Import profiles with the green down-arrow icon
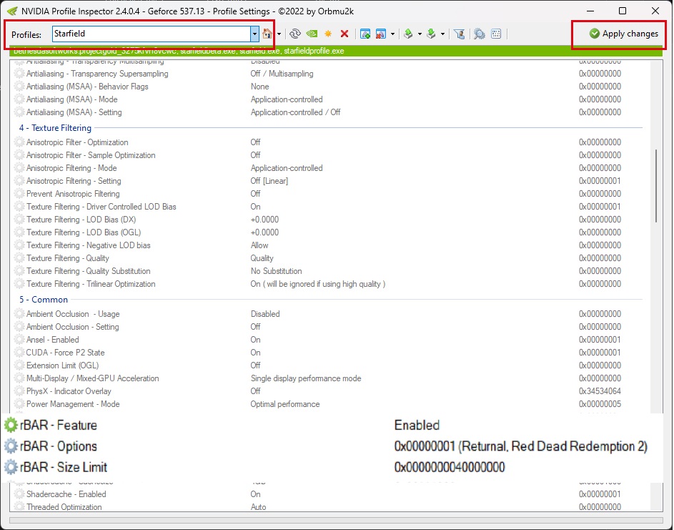This screenshot has width=674, height=530. click(431, 34)
